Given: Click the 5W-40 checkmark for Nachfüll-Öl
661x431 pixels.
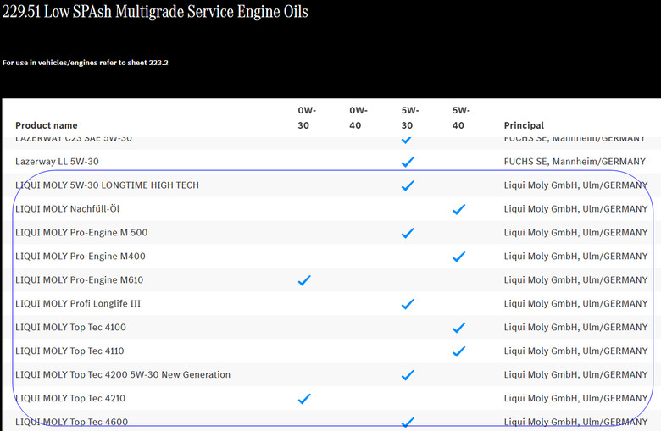Looking at the screenshot, I should [459, 209].
